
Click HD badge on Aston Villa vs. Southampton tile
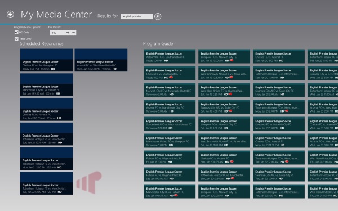[x=166, y=61]
